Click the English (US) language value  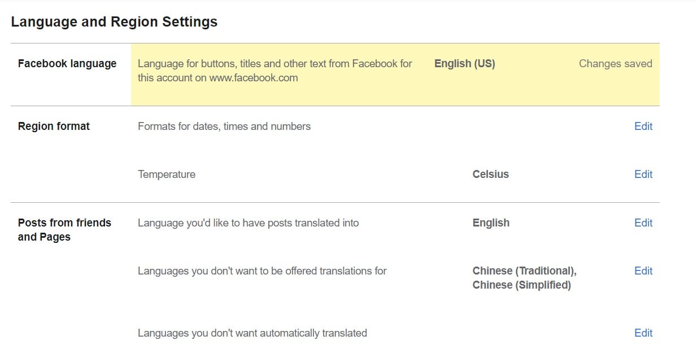[x=465, y=64]
